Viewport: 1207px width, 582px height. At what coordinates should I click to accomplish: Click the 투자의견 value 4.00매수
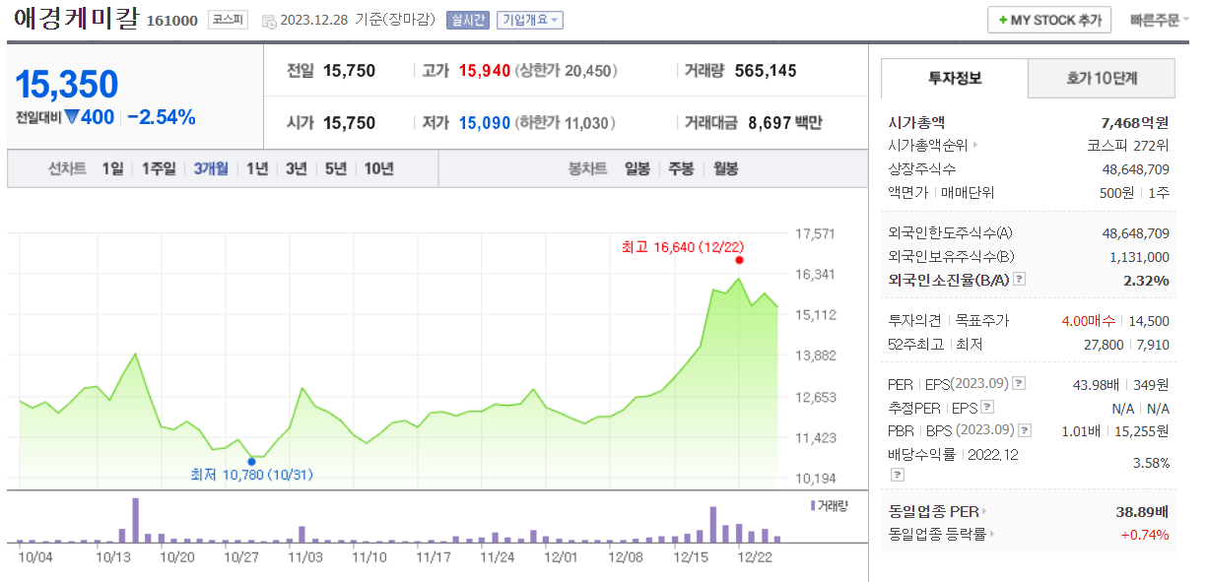click(1089, 321)
